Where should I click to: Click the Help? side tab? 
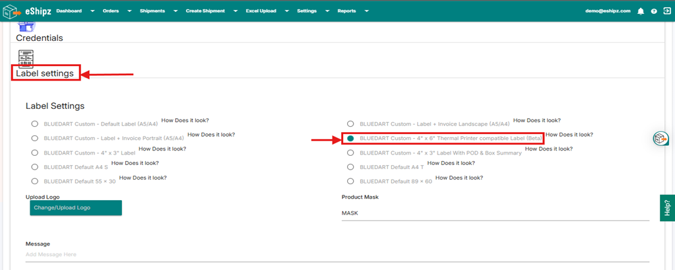click(x=667, y=207)
